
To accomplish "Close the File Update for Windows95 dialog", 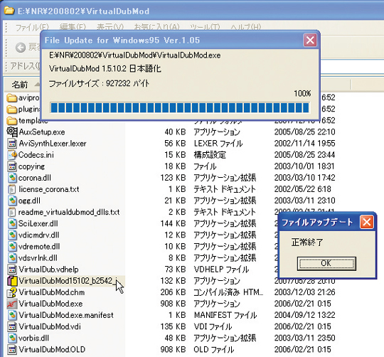I will (310, 40).
